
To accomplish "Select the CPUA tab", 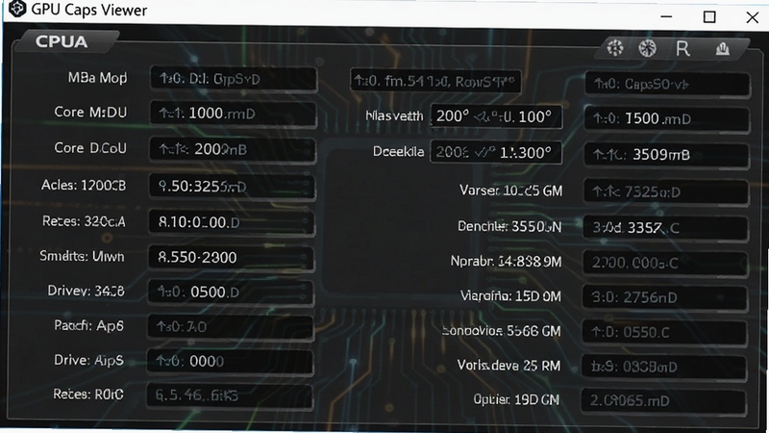I will click(62, 41).
